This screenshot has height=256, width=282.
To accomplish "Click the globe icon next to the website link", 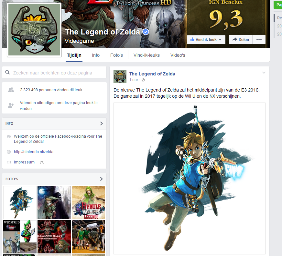I will click(9, 152).
